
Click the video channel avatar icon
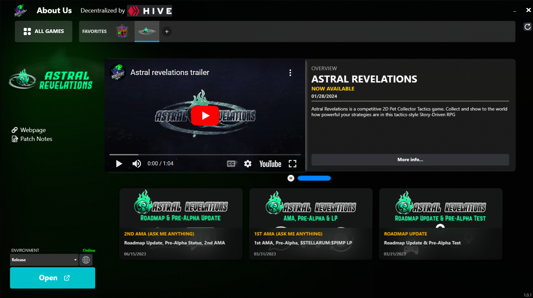pos(118,73)
